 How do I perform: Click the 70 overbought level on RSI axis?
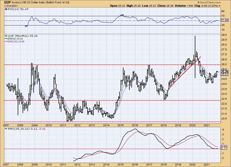click(223, 16)
